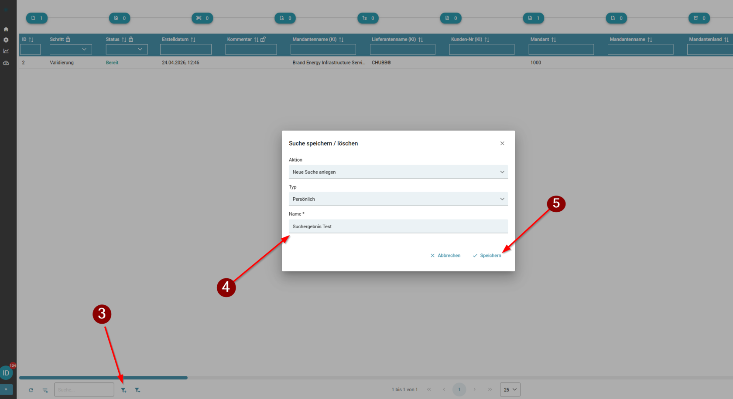733x399 pixels.
Task: Sort by Erstelldatum using its arrows
Action: click(193, 40)
